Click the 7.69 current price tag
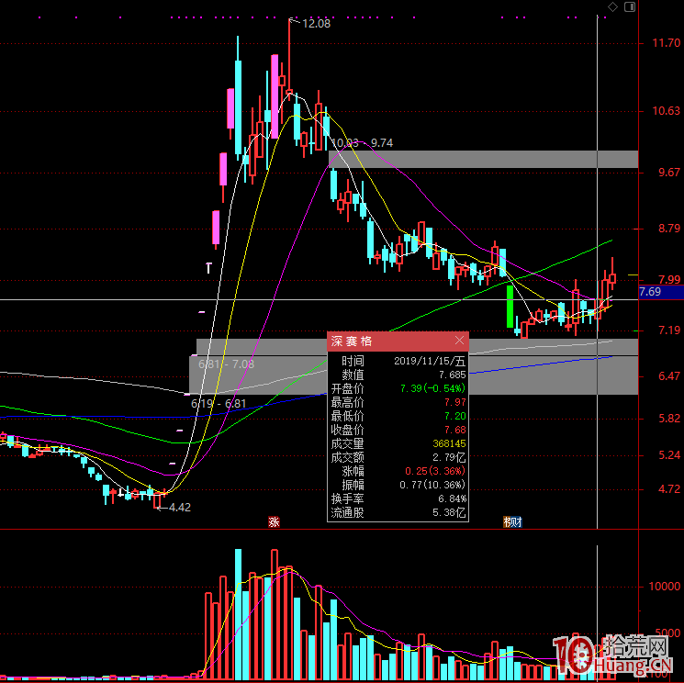This screenshot has width=684, height=683. click(661, 292)
